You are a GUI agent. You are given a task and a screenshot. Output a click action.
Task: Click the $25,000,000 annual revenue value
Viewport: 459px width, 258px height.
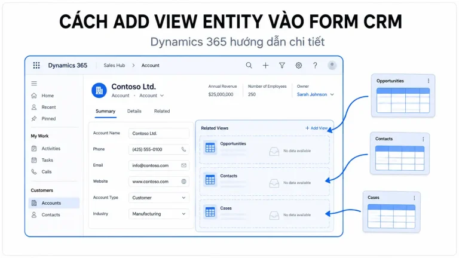pyautogui.click(x=221, y=94)
